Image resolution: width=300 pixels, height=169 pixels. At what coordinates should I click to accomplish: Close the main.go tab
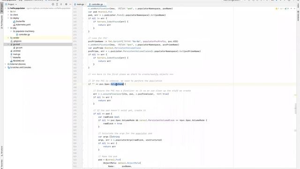click(x=85, y=4)
